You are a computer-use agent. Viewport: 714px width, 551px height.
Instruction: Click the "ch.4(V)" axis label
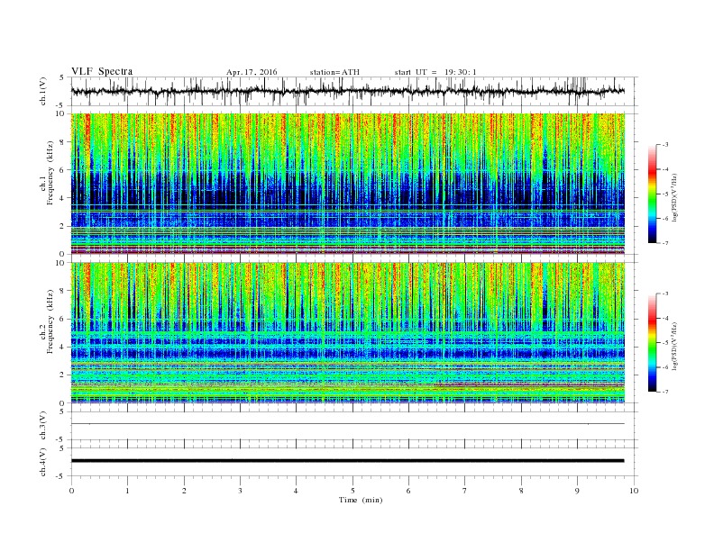42,462
